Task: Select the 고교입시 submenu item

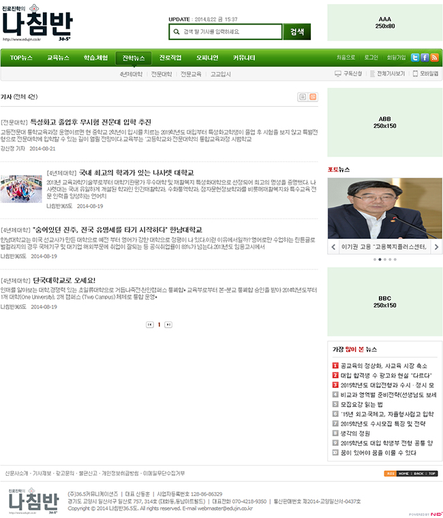Action: coord(221,74)
